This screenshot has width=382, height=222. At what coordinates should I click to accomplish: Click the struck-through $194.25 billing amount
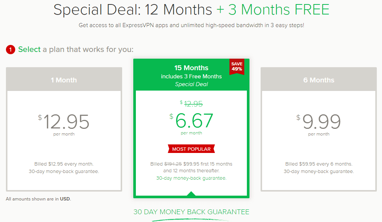click(173, 164)
